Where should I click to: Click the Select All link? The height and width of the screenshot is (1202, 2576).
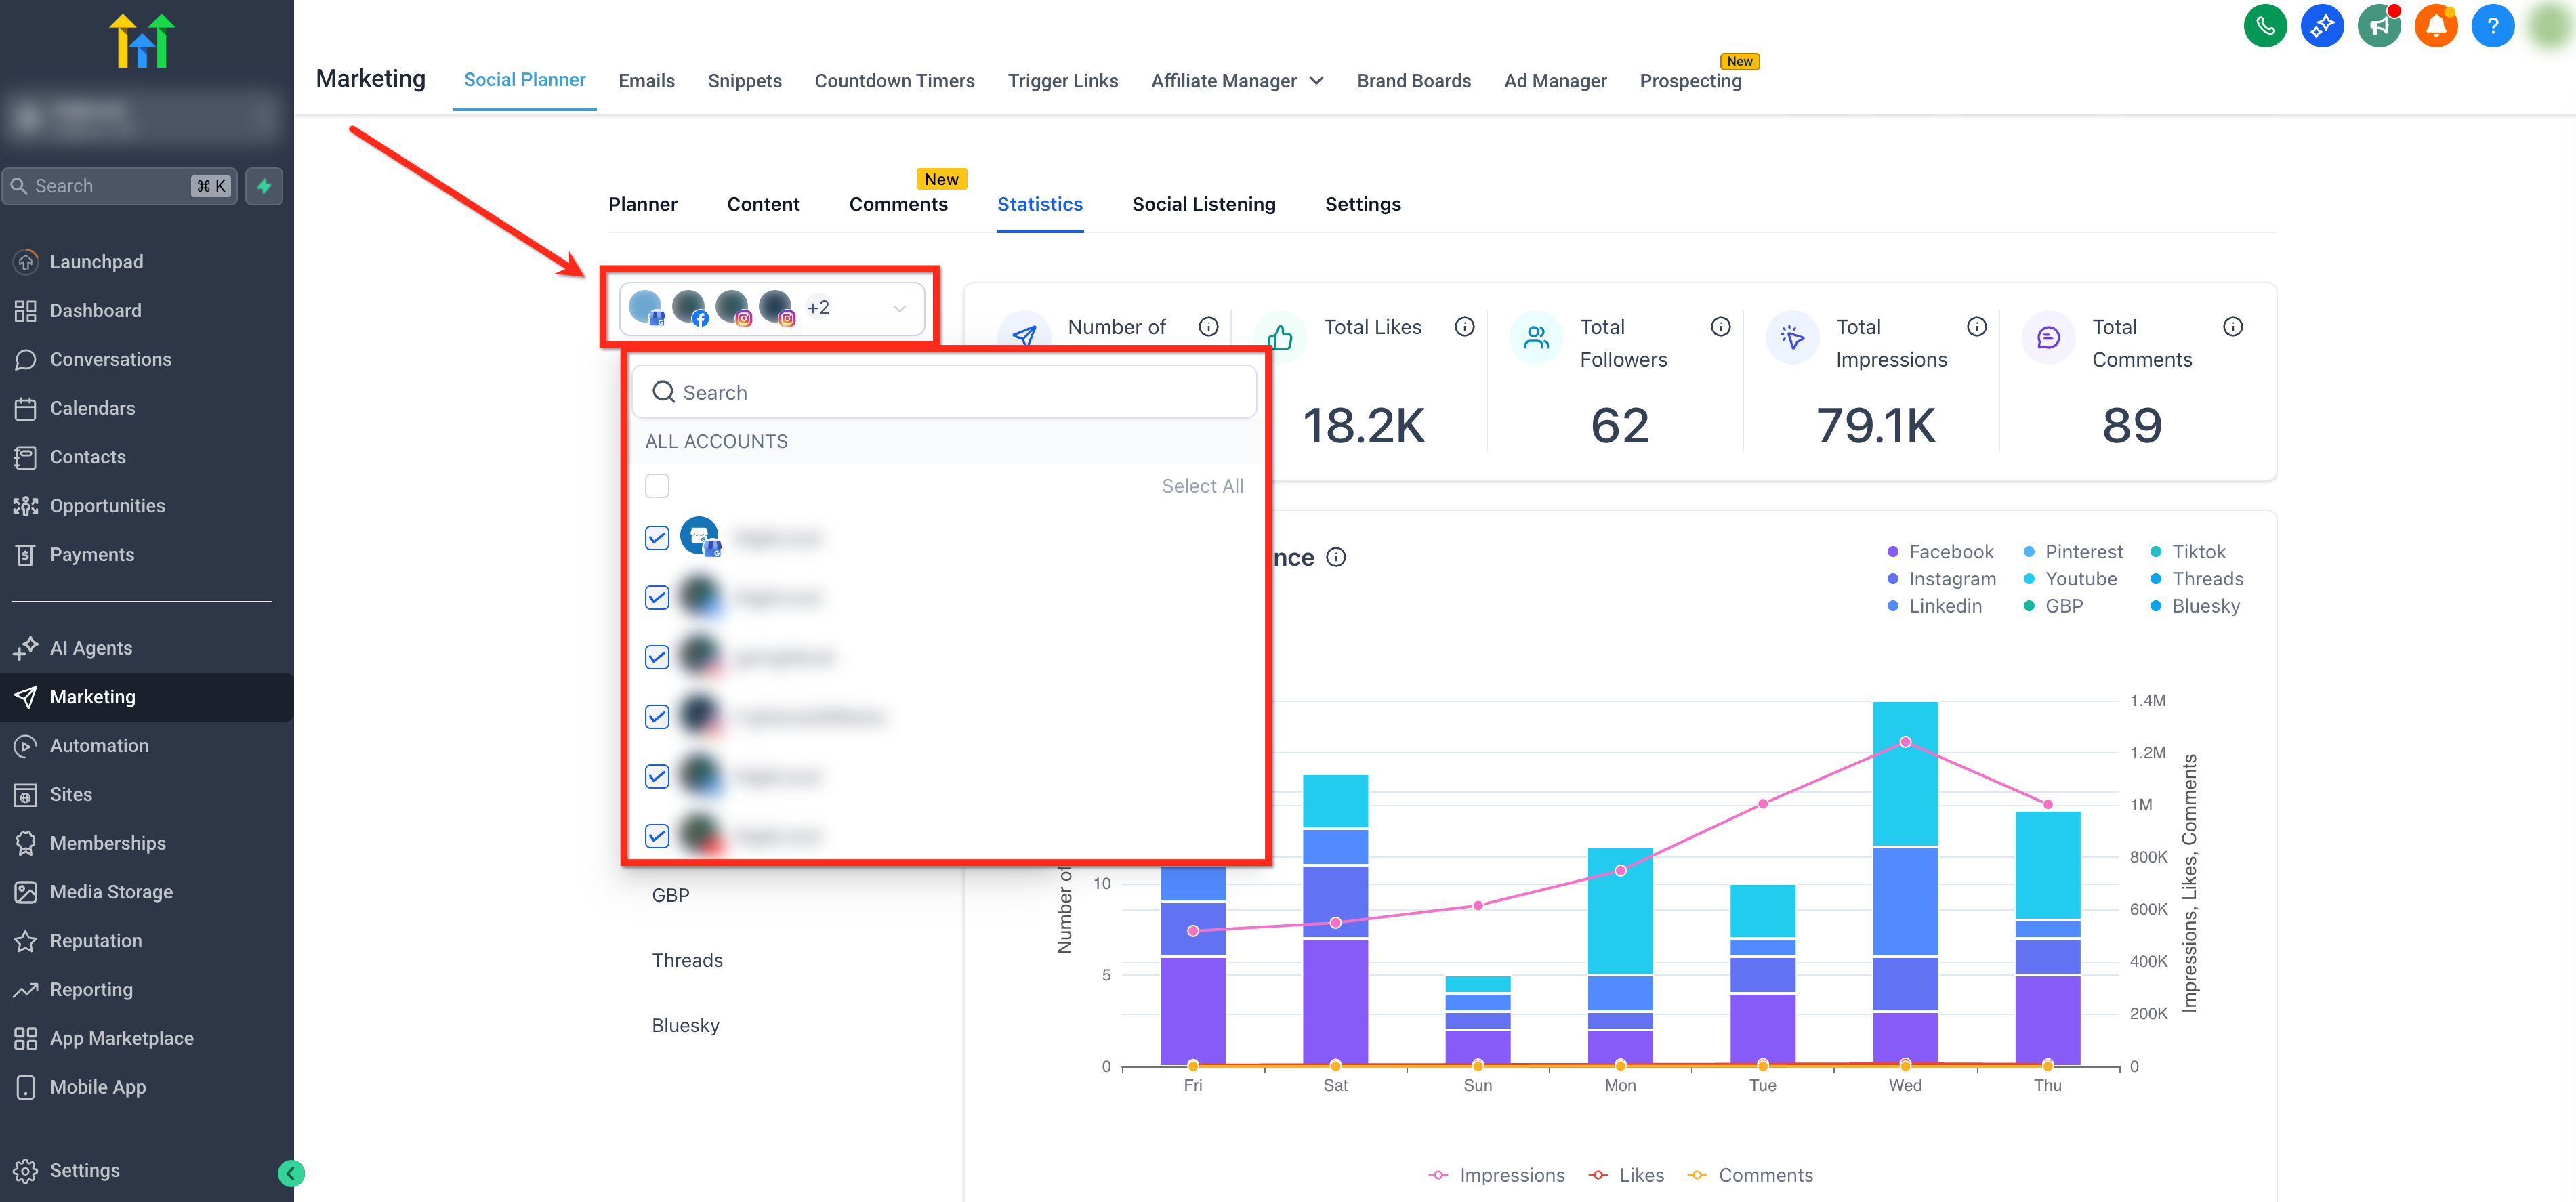[x=1202, y=486]
